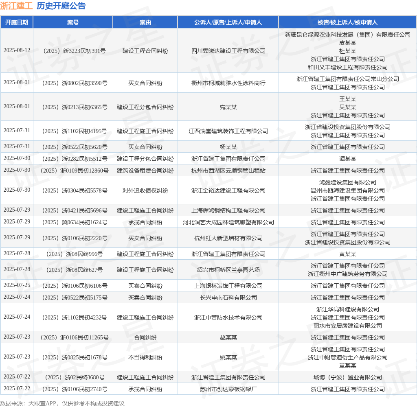This screenshot has width=417, height=407.
Task: Select case number 浙02民终3680号
Action: 75,377
